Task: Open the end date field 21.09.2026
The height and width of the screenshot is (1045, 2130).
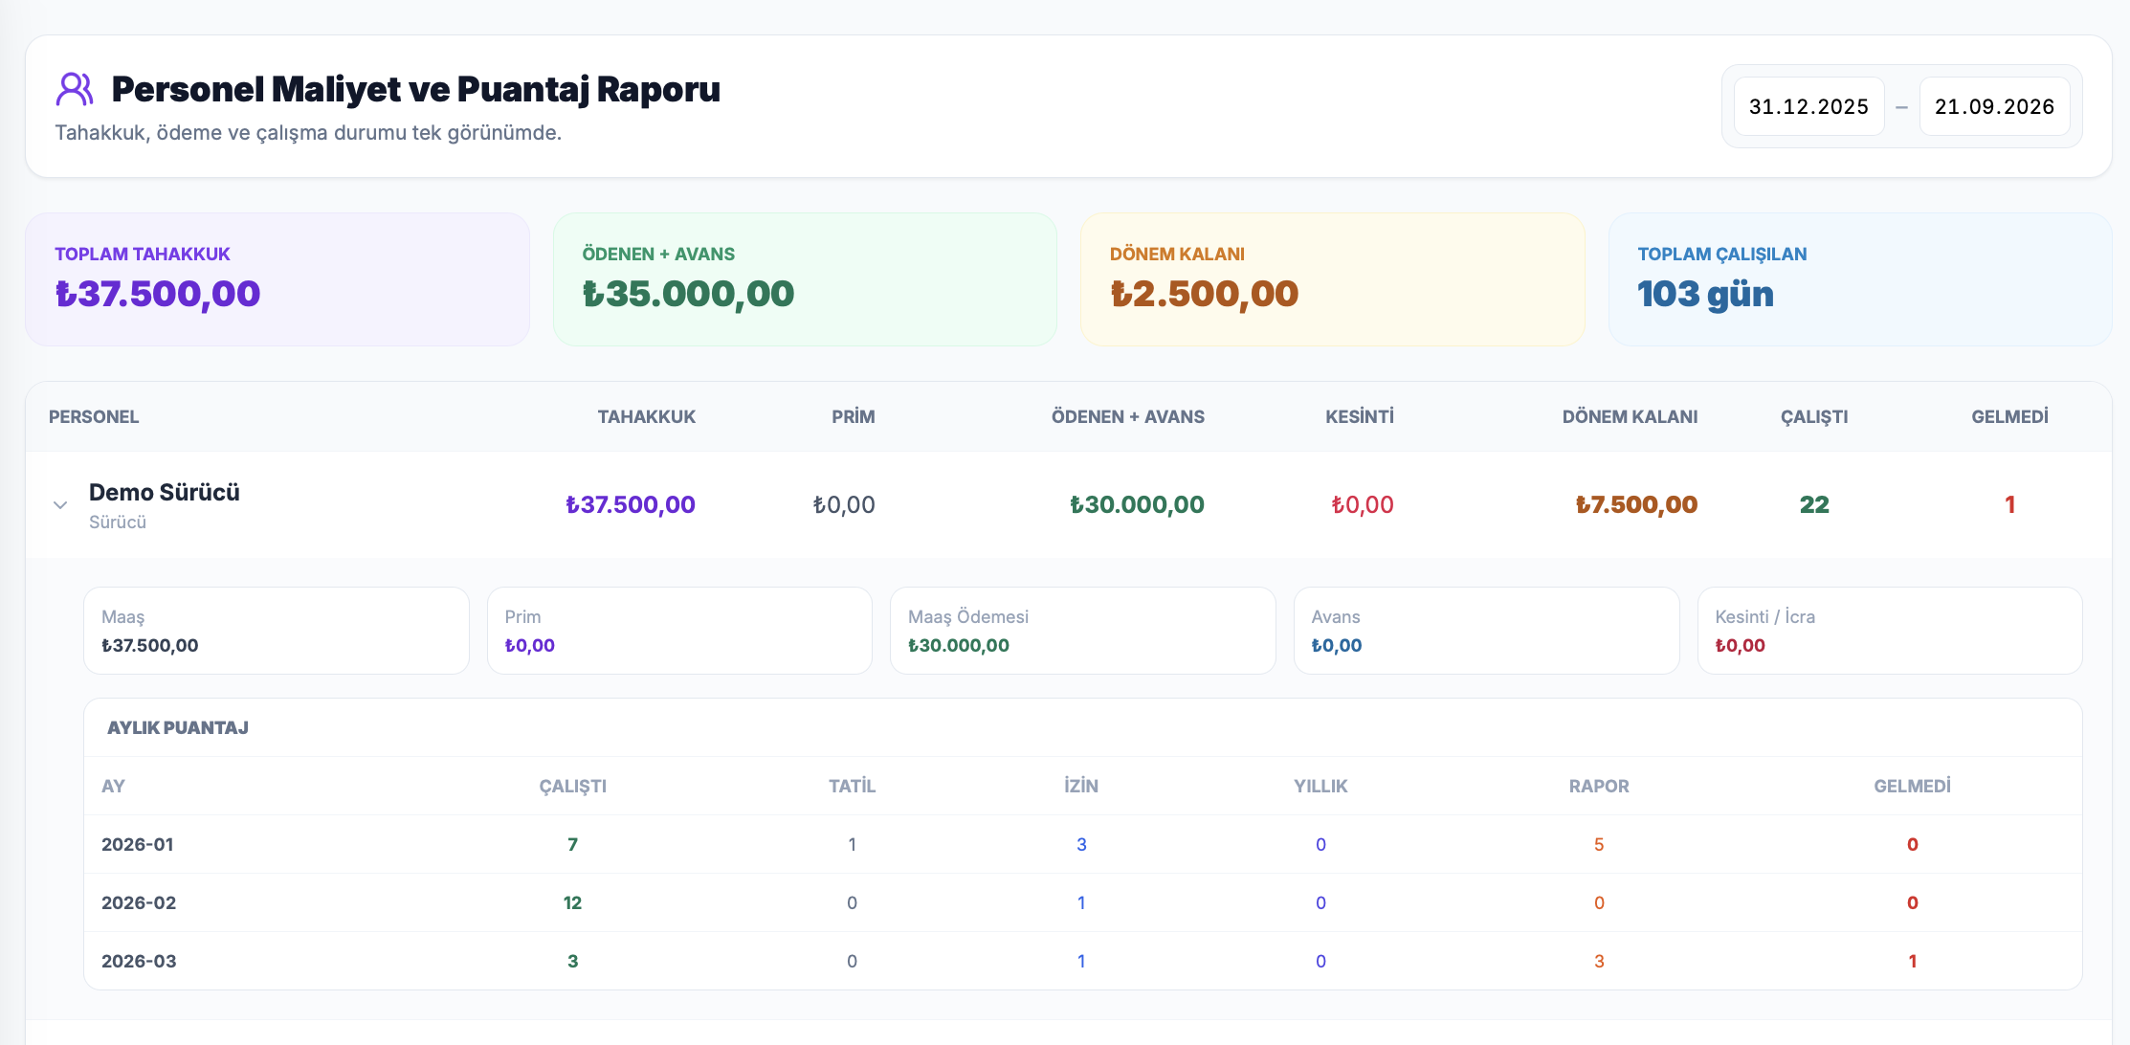Action: click(x=1994, y=106)
